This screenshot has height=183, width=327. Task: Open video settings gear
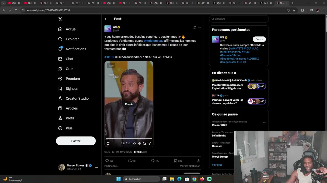click(x=139, y=144)
